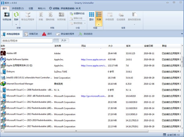Click 创建新的组 create new group
Viewport: 184px width, 137px height.
pyautogui.click(x=77, y=13)
